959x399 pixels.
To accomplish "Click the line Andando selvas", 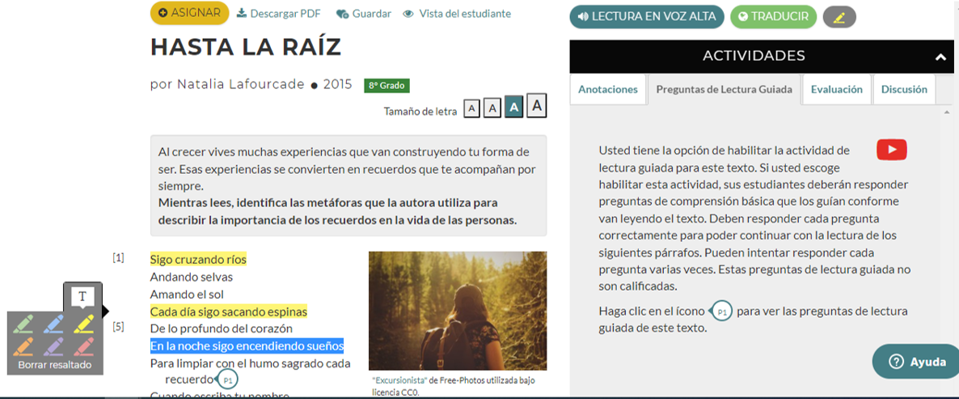I will (192, 278).
